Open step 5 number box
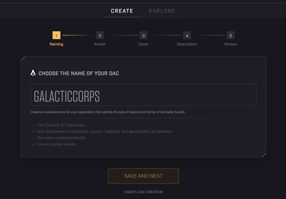The height and width of the screenshot is (199, 286). click(x=230, y=35)
